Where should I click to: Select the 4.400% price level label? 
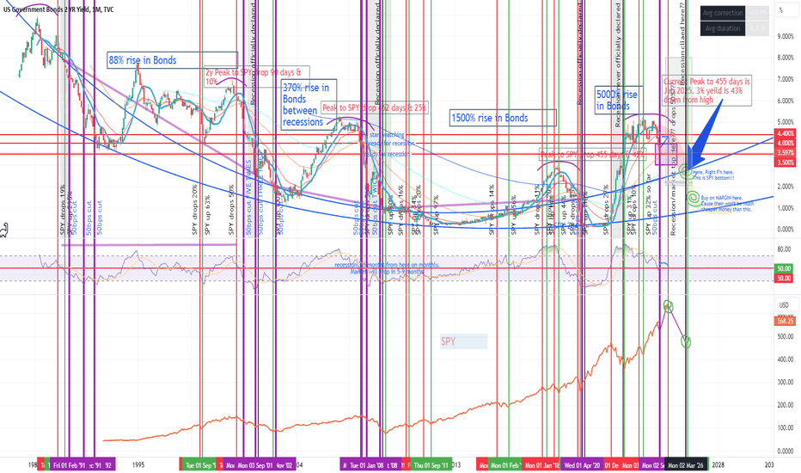[786, 133]
